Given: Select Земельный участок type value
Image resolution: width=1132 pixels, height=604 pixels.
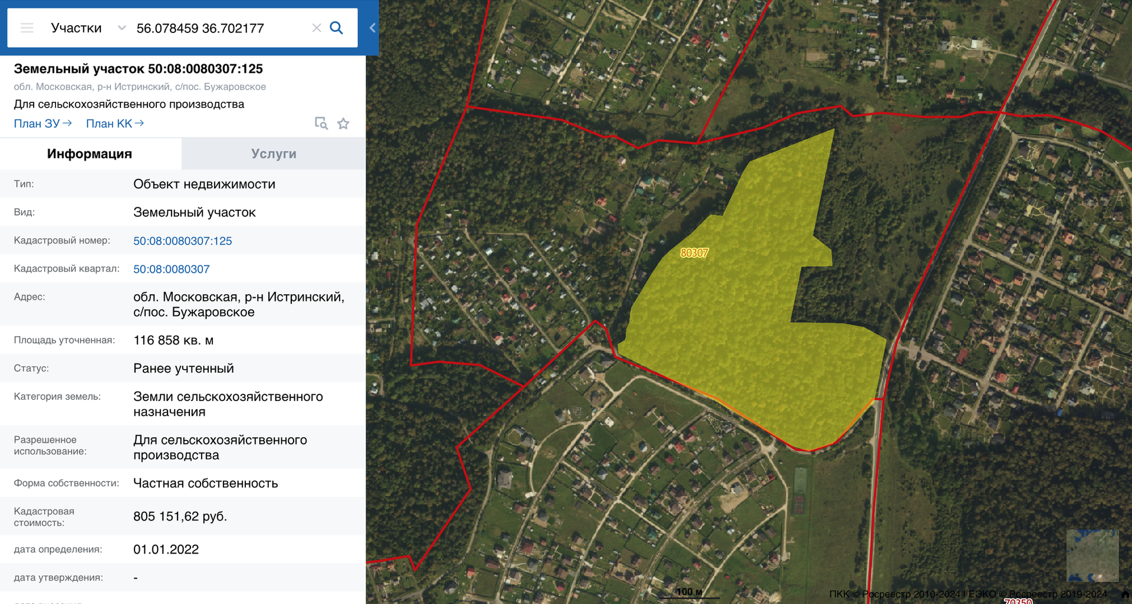Looking at the screenshot, I should pos(194,213).
